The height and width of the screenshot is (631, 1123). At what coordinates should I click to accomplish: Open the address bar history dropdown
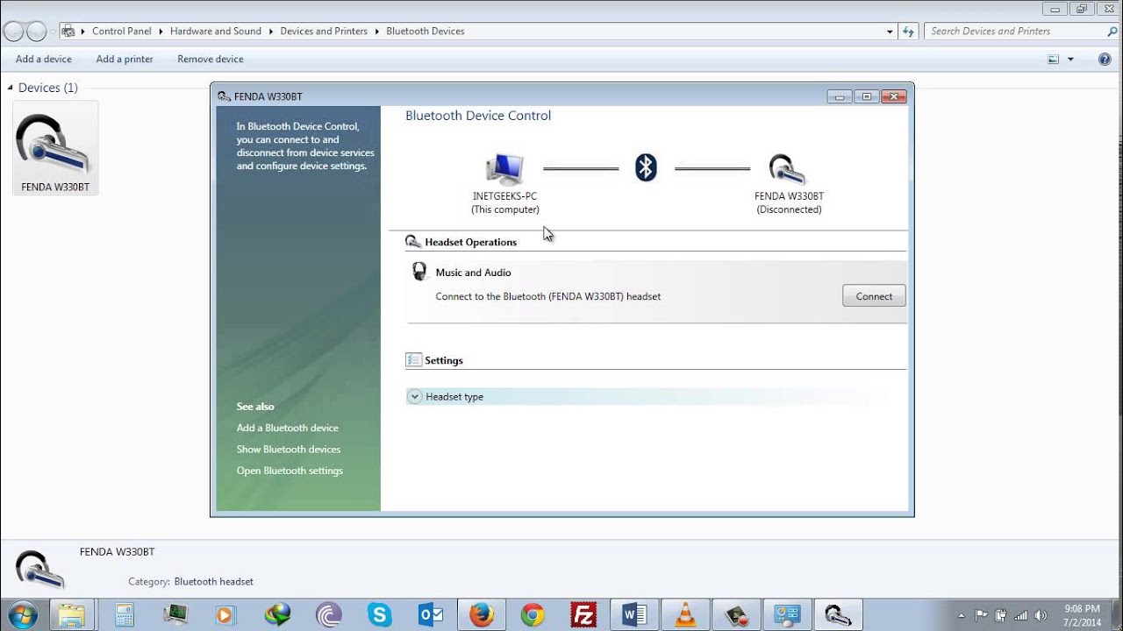tap(891, 31)
